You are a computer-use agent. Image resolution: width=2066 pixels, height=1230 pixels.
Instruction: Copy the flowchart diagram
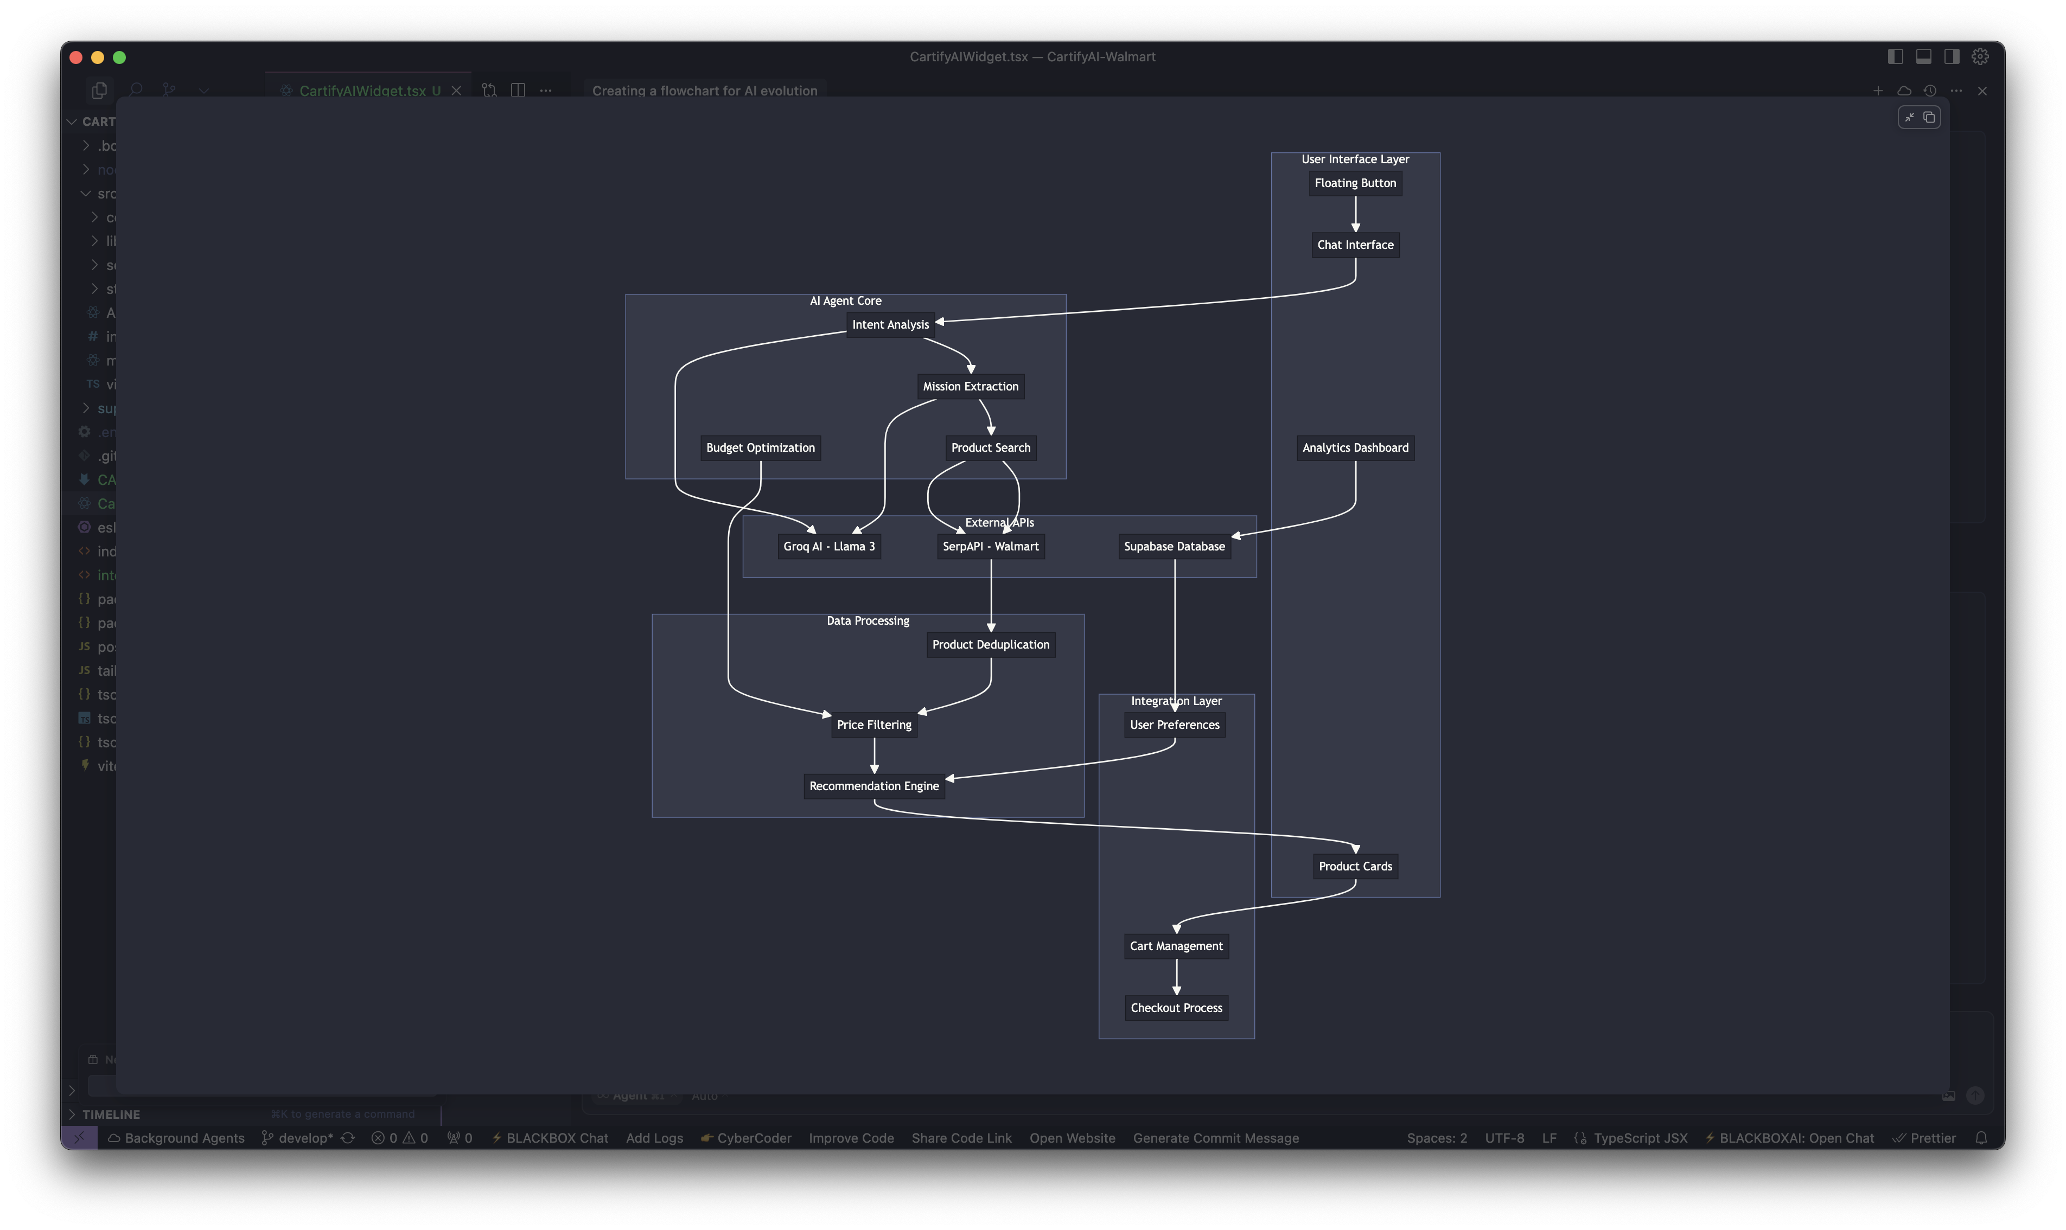click(x=1929, y=118)
